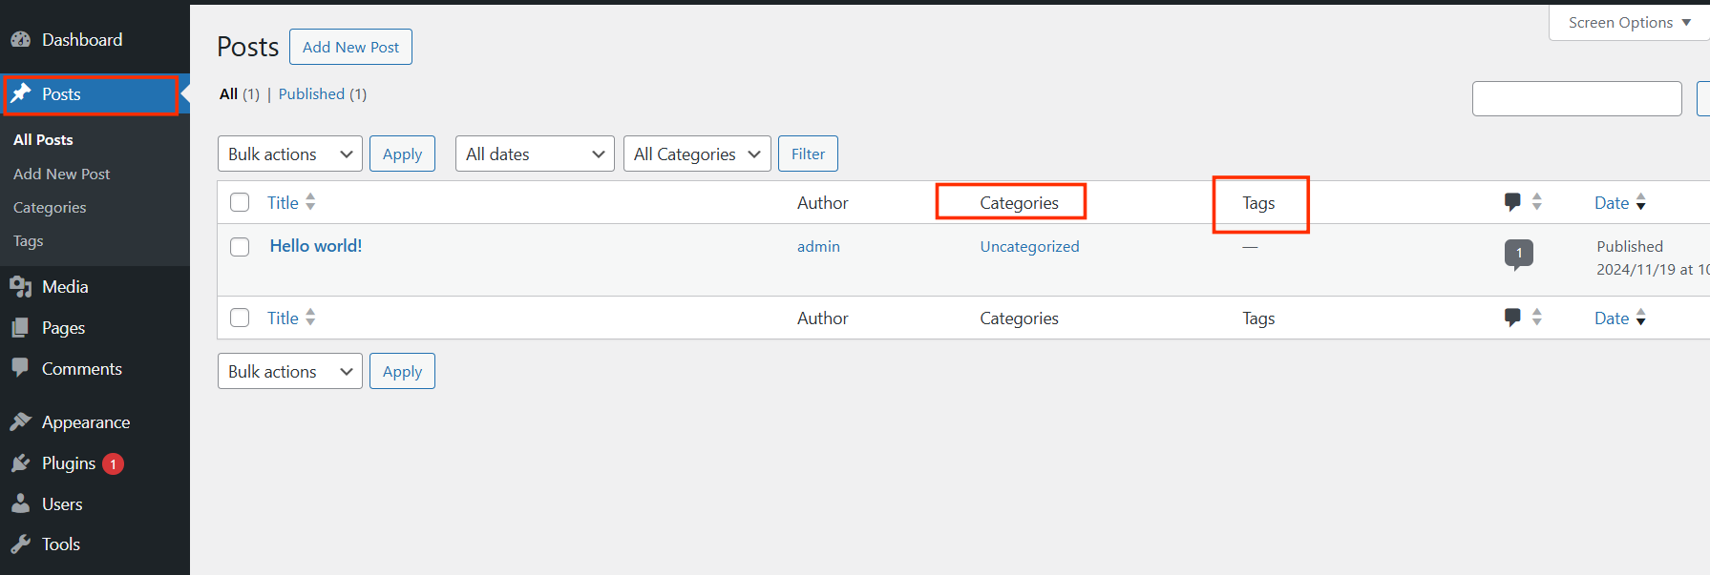Expand the Screen Options panel
1710x575 pixels.
[x=1629, y=23]
